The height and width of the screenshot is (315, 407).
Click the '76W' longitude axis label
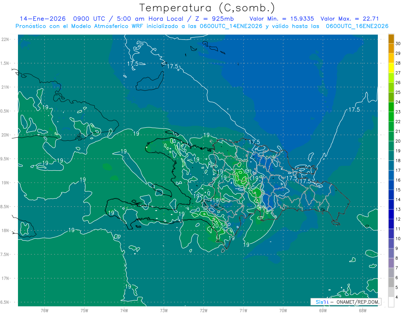tap(44, 311)
